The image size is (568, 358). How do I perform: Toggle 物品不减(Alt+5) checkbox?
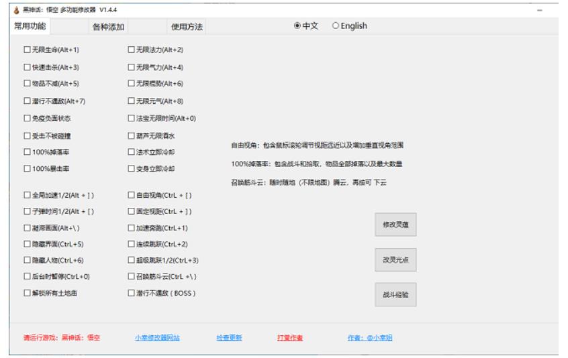27,84
